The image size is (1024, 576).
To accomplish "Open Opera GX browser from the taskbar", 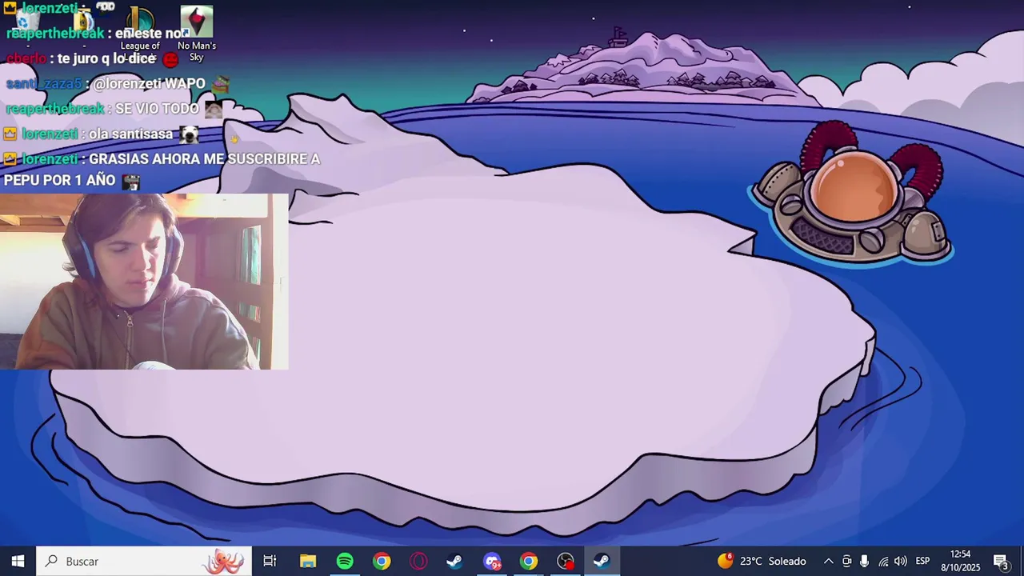I will click(418, 561).
